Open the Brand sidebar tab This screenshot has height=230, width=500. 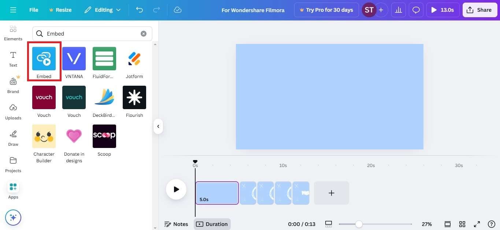point(13,85)
